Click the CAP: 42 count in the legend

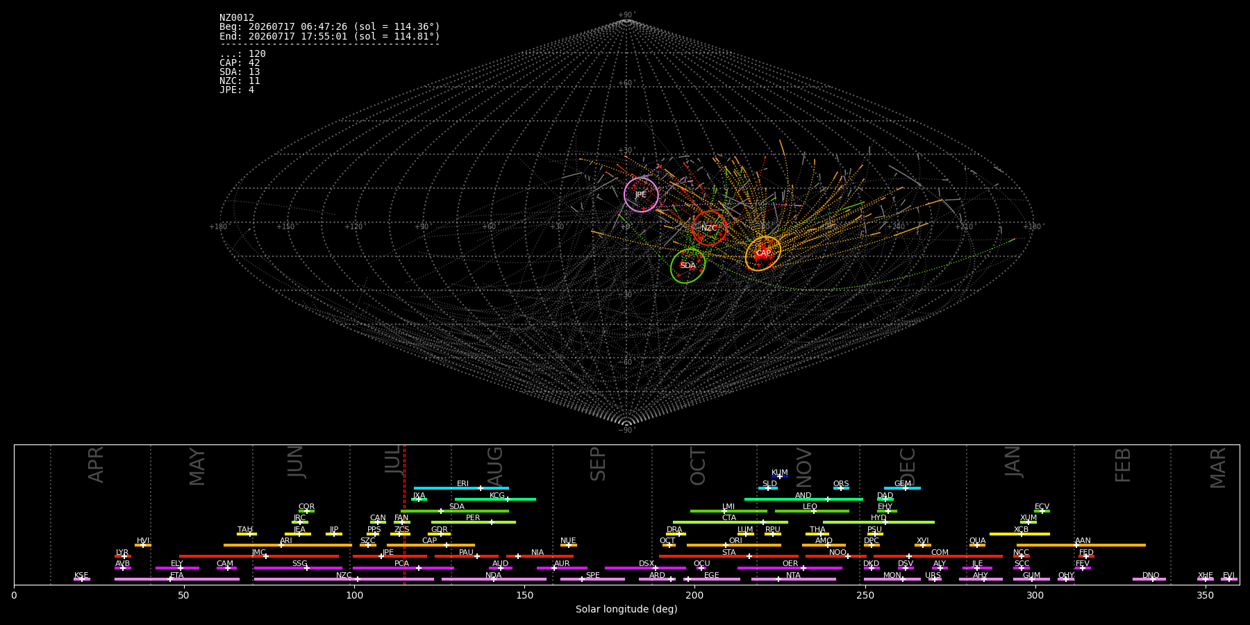[240, 63]
